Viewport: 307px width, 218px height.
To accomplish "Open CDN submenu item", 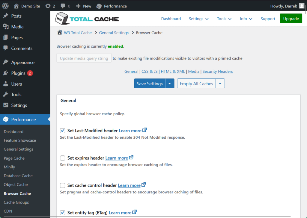I will point(8,211).
